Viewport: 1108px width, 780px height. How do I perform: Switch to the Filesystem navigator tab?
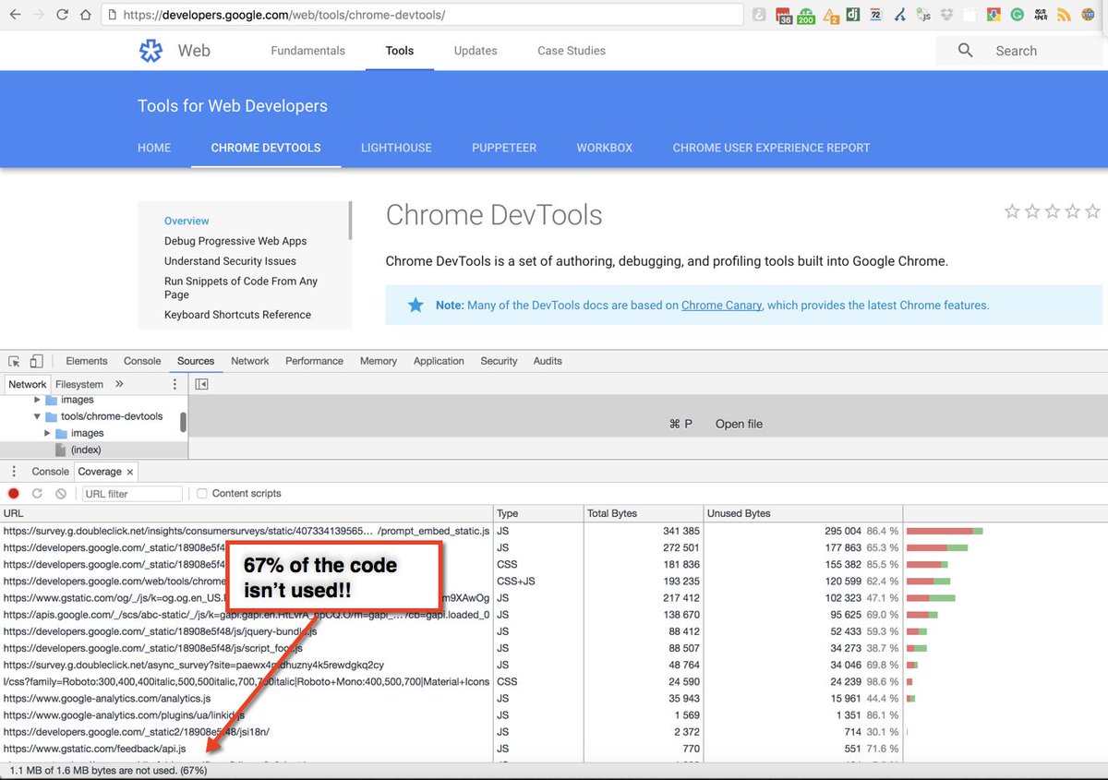79,384
